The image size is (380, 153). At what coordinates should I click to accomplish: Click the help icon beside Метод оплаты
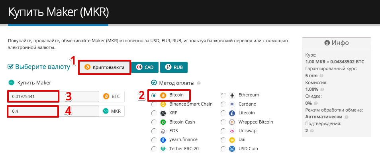(199, 83)
